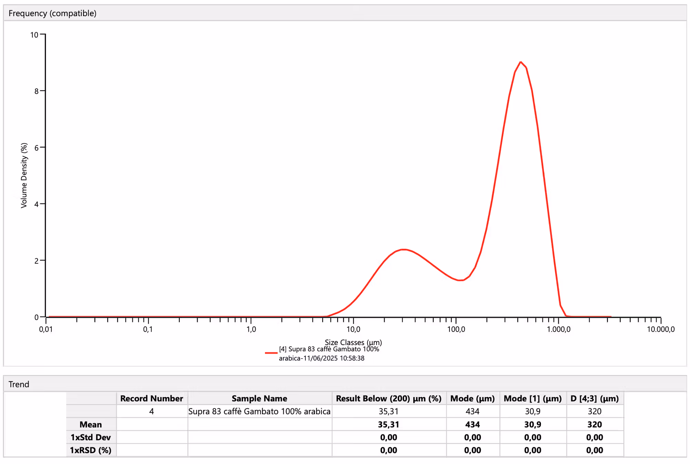This screenshot has height=464, width=690.
Task: Click the main peak of the red curve
Action: (x=521, y=62)
